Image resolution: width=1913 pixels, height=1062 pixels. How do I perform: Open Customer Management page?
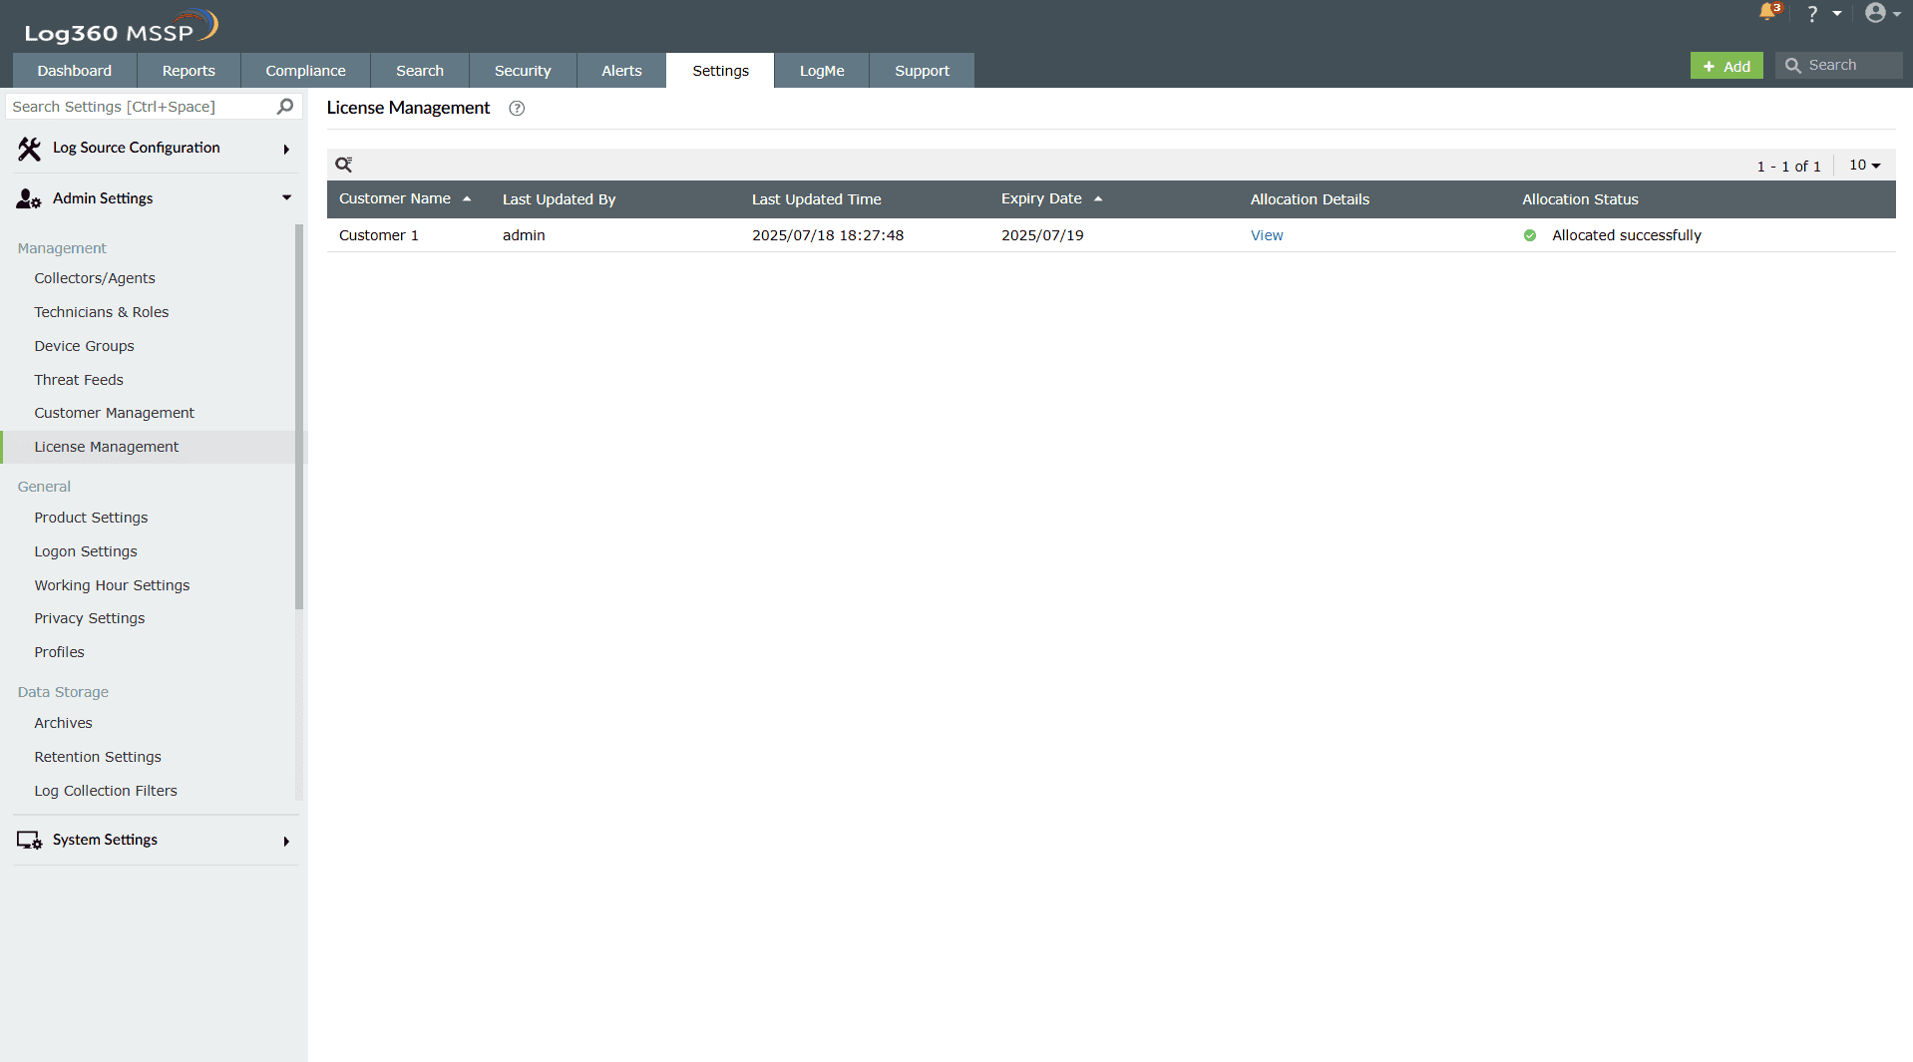115,413
